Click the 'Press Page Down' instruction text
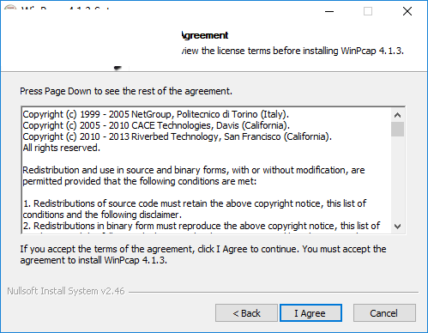The height and width of the screenshot is (333, 428). pos(126,91)
